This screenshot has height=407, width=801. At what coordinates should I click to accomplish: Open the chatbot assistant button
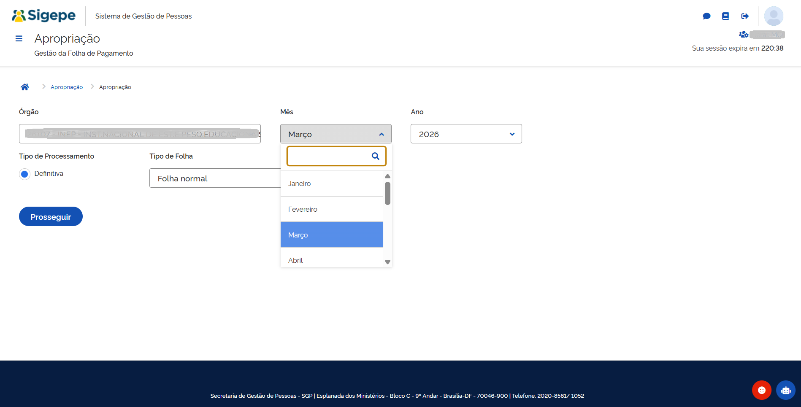click(x=785, y=390)
